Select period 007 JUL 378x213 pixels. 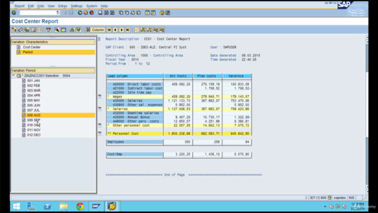click(x=33, y=110)
